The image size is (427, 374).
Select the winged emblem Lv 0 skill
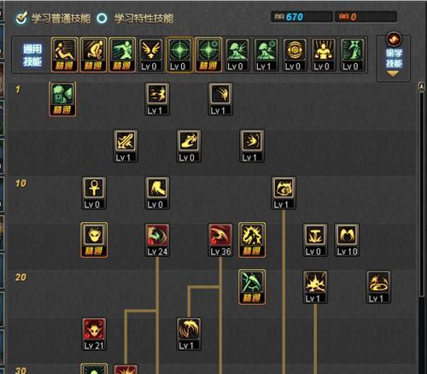click(x=150, y=55)
